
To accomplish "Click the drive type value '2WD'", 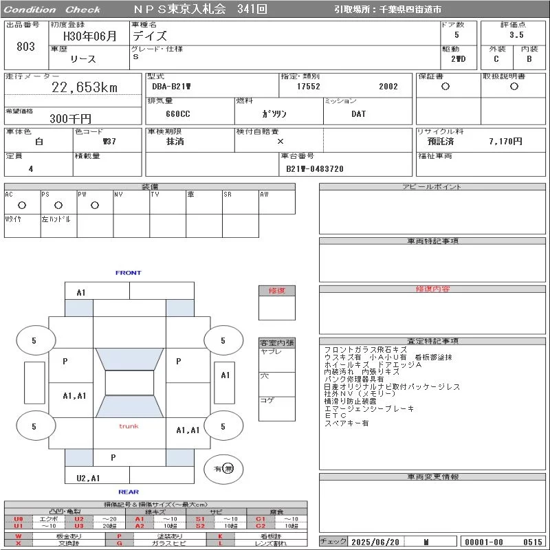I will pyautogui.click(x=459, y=59).
